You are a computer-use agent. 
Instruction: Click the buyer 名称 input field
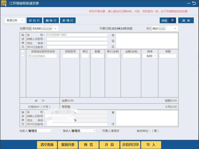[77, 35]
